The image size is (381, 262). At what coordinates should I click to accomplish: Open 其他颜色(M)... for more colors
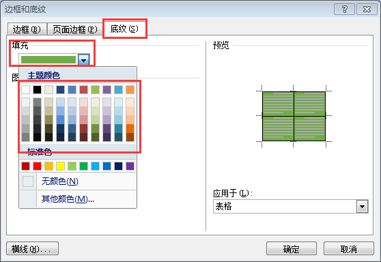point(78,199)
